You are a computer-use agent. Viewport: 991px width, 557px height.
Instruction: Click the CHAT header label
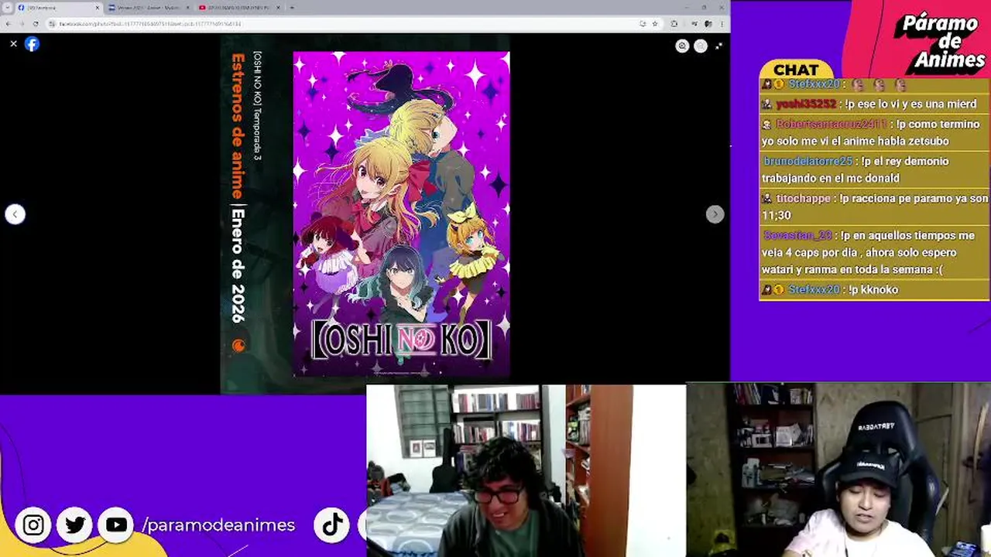(x=796, y=70)
